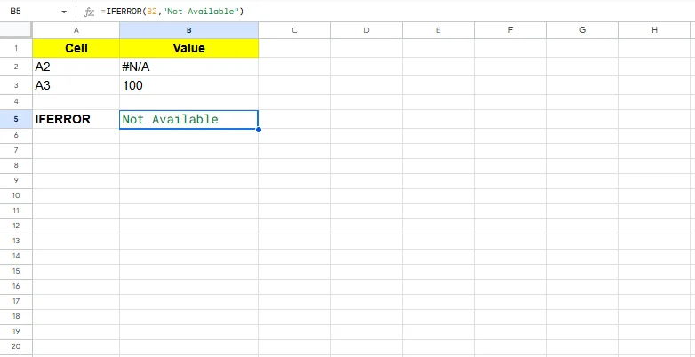
Task: Select row 1 header
Action: click(x=16, y=48)
